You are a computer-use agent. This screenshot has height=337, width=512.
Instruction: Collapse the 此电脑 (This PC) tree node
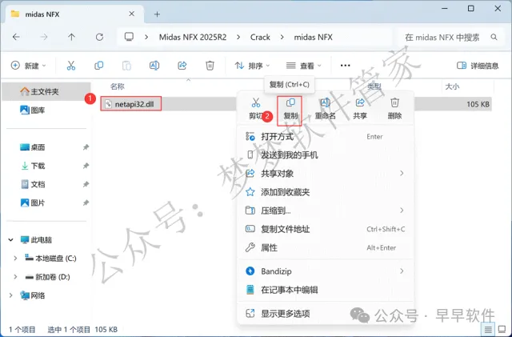pos(10,240)
